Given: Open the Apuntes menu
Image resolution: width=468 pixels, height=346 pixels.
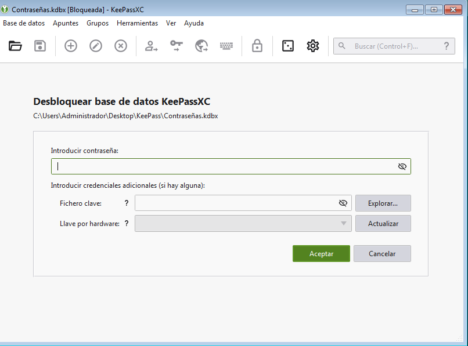Looking at the screenshot, I should (66, 23).
